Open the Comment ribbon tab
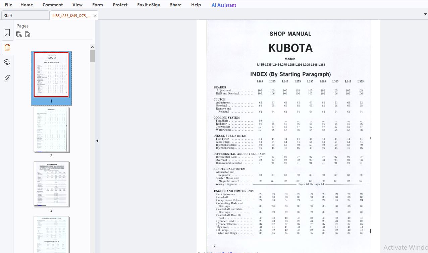 [53, 5]
